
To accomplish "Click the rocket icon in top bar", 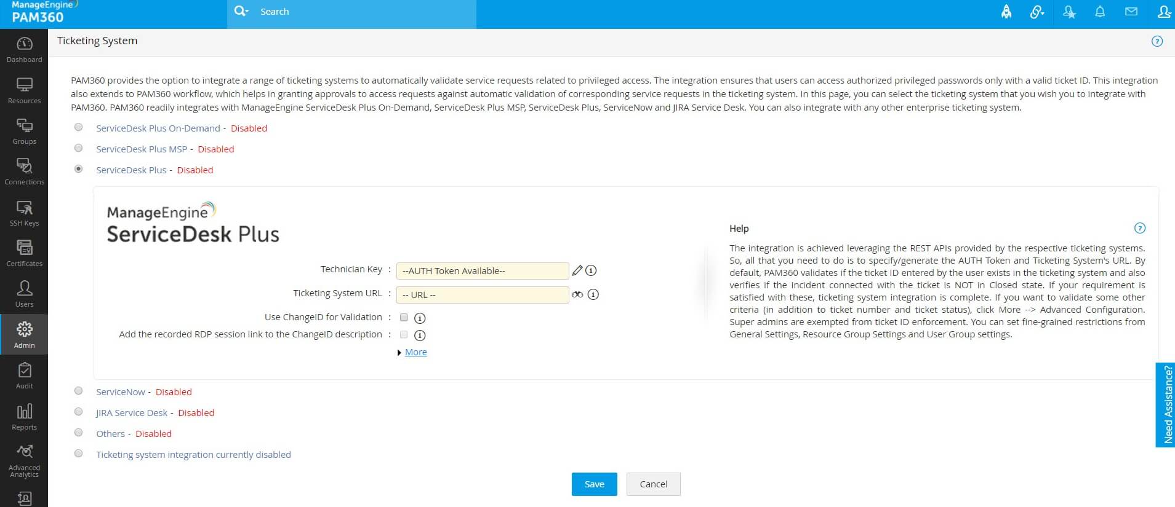I will pos(1006,12).
